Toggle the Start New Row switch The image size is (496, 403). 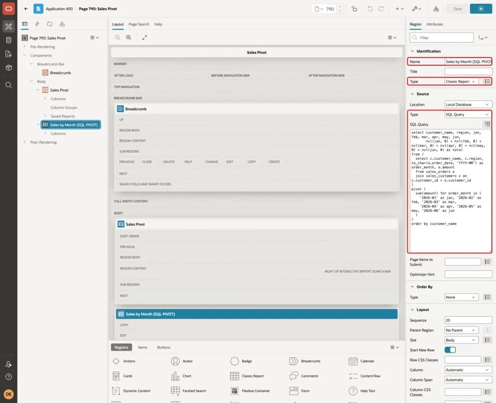pyautogui.click(x=450, y=350)
